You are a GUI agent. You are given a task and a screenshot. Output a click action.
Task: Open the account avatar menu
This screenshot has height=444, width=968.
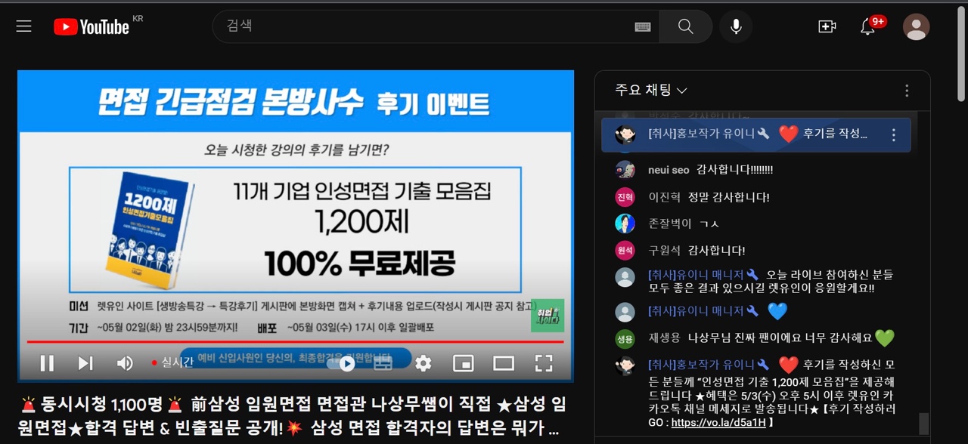pos(917,26)
